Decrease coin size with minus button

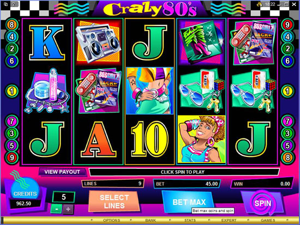(56, 209)
